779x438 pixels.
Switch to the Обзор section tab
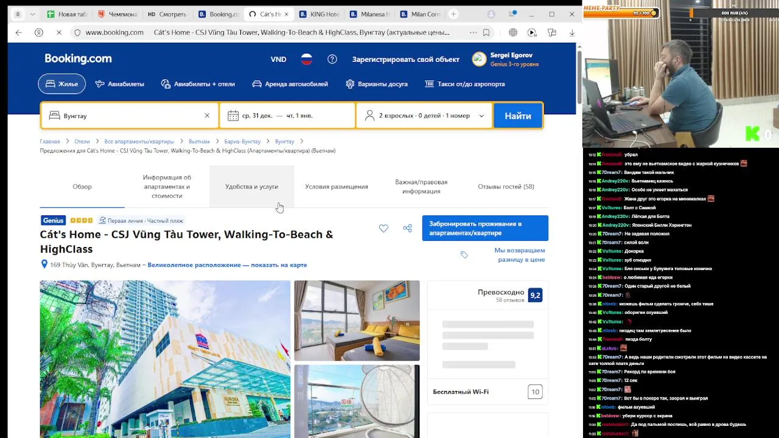point(82,187)
